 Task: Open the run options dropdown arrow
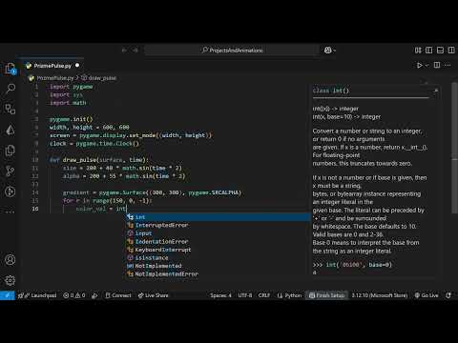pos(427,65)
